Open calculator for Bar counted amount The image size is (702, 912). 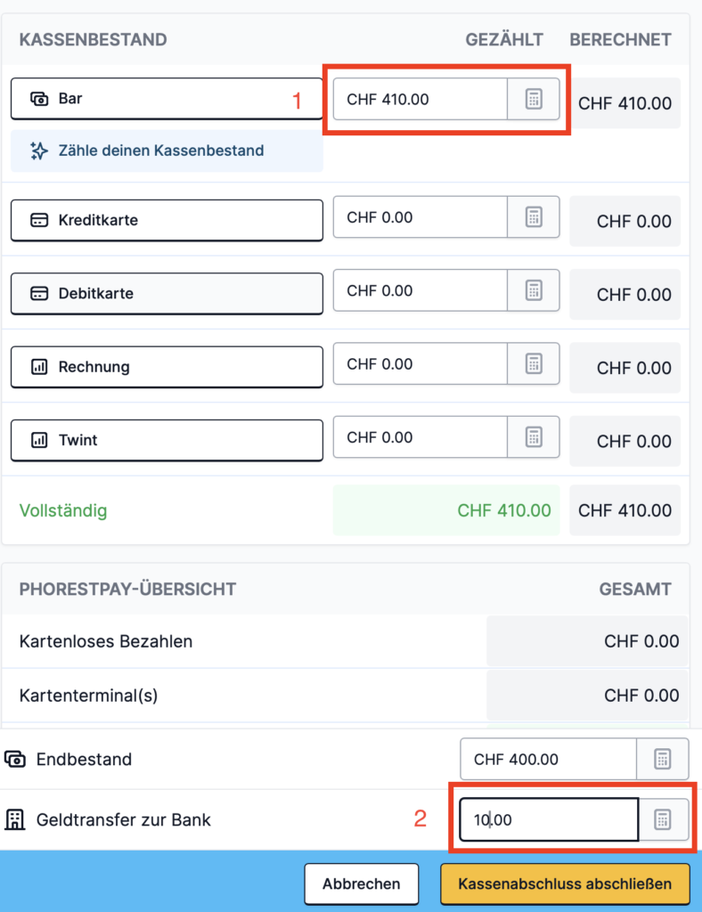click(534, 99)
